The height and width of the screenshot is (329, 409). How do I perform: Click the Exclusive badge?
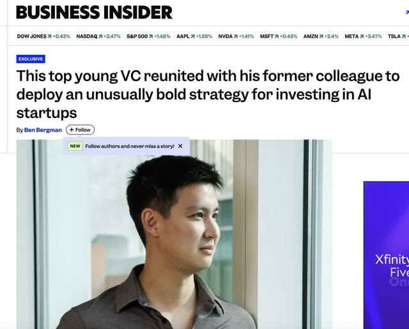[x=31, y=59]
